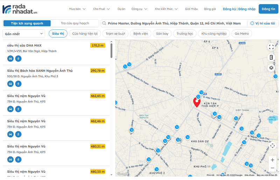
Task: Select the Siêu thị filter chip
Action: click(x=58, y=34)
